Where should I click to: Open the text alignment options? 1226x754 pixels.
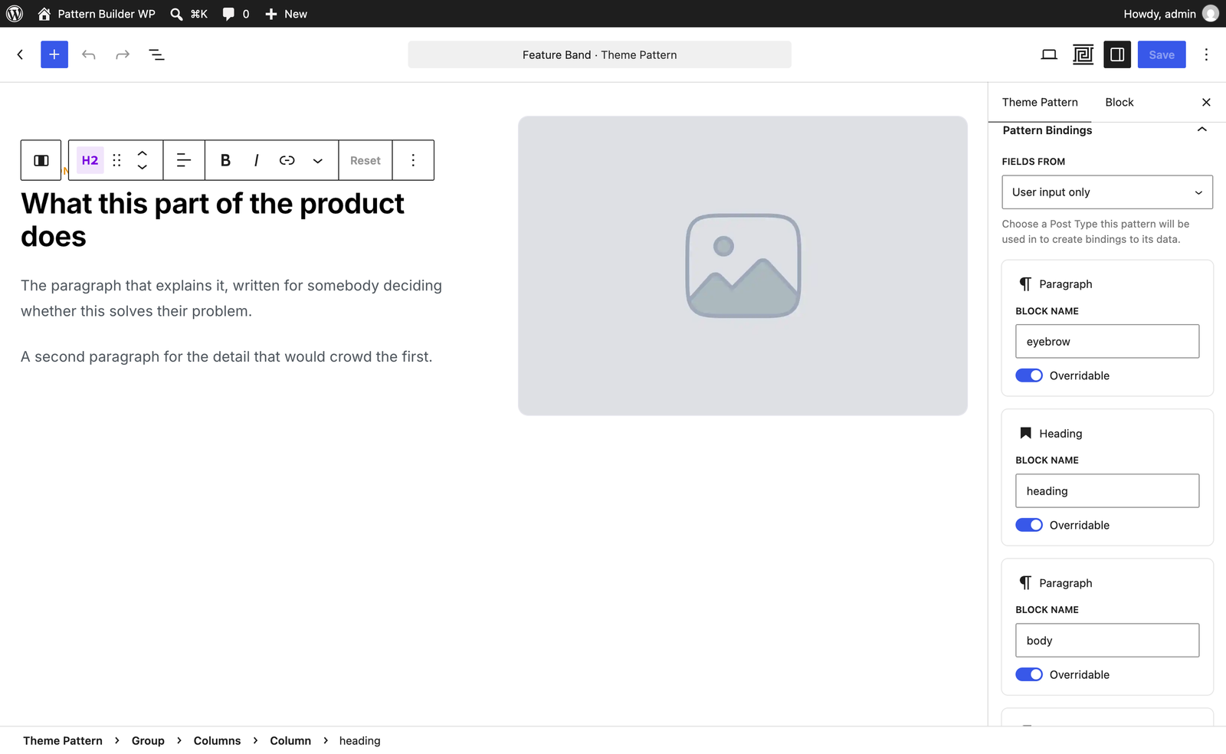tap(184, 160)
